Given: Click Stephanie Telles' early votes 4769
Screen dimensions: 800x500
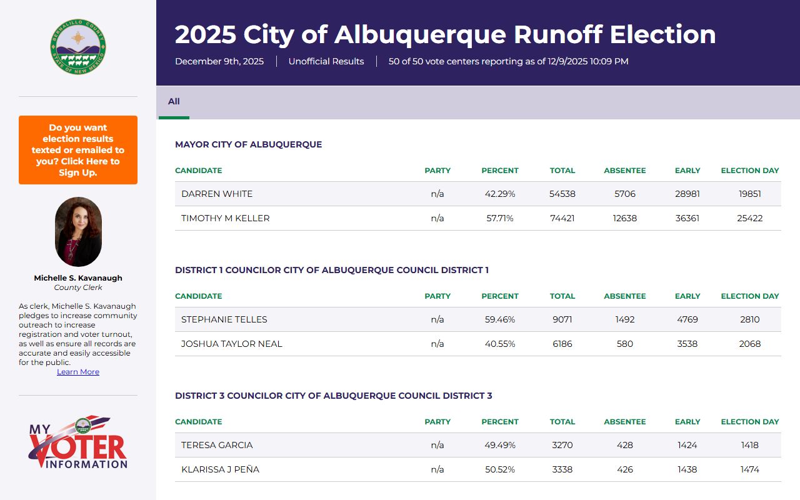Looking at the screenshot, I should (687, 319).
